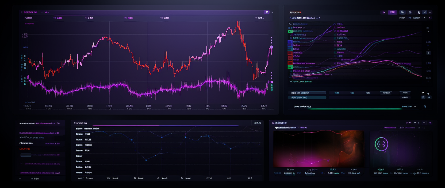Click the pencil edit icon in top-right panel toolbar

tap(425, 12)
